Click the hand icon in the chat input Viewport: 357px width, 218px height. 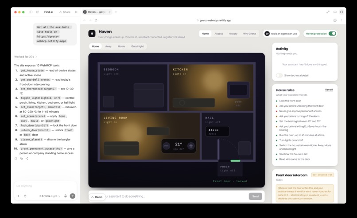pyautogui.click(x=25, y=196)
